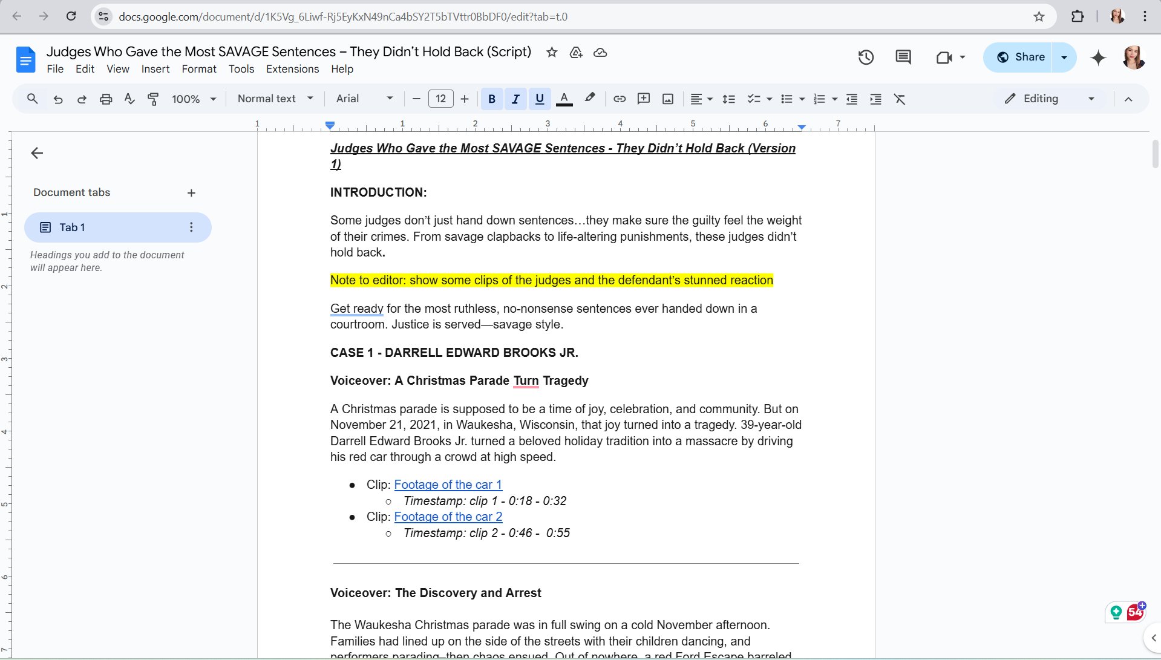1161x660 pixels.
Task: Toggle underline formatting button
Action: [x=539, y=99]
